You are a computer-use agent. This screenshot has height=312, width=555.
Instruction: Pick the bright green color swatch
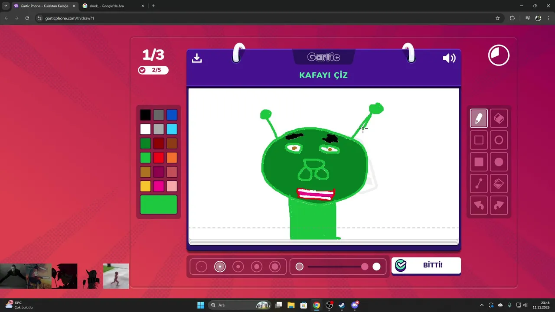[x=145, y=158]
